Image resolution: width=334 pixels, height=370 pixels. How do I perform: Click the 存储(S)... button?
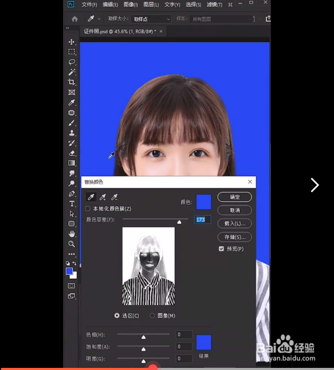pyautogui.click(x=234, y=237)
